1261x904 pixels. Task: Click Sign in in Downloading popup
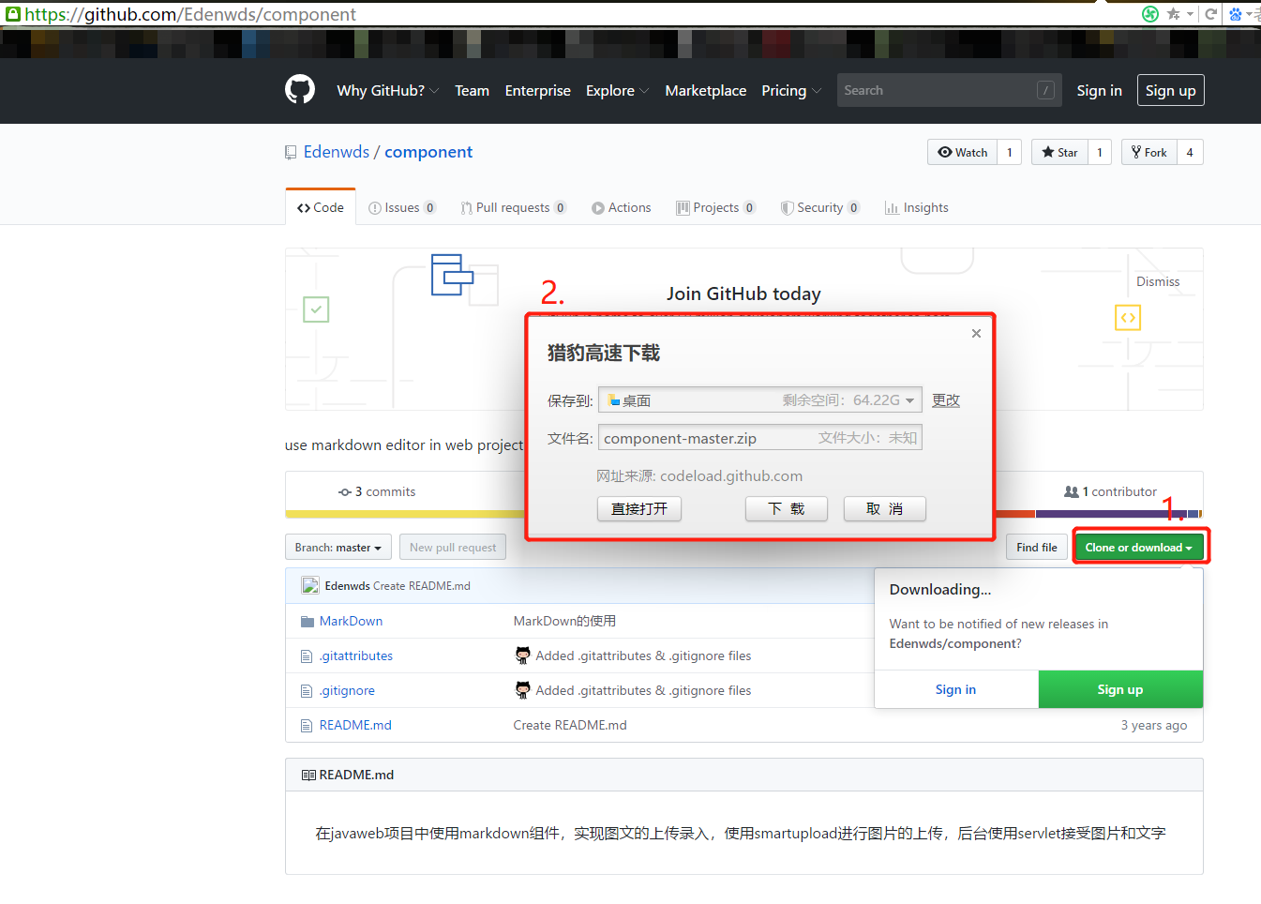[955, 689]
